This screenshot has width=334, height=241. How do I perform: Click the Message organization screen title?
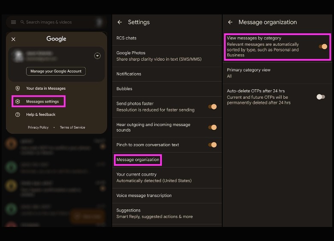point(268,22)
